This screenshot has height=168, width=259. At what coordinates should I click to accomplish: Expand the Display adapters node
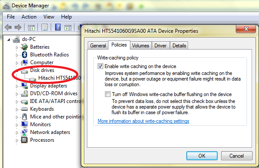[17, 86]
